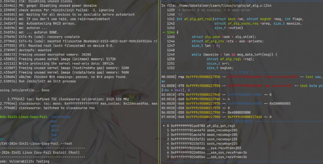Click the 'Return: 0 on success' comment line
The height and width of the screenshot is (164, 323).
click(x=214, y=10)
